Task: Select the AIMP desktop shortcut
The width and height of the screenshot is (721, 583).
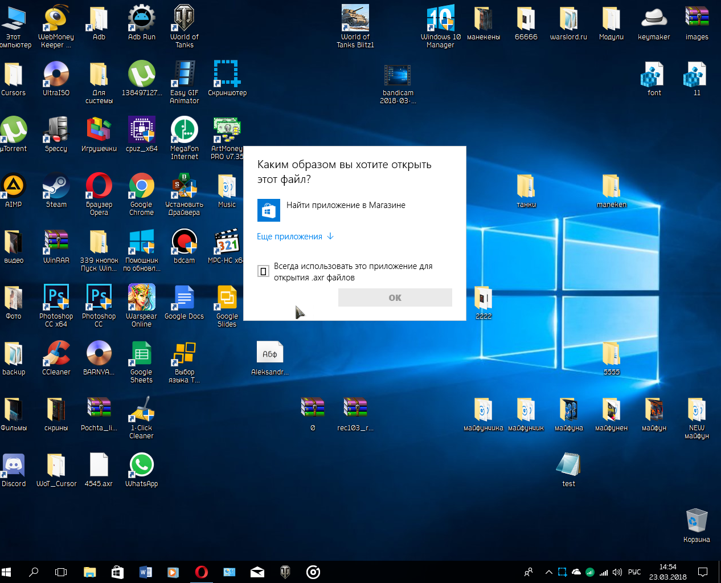Action: click(14, 190)
